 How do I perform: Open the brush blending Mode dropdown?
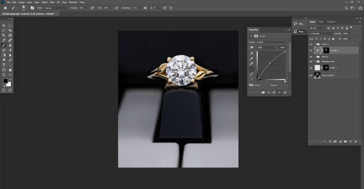56,8
